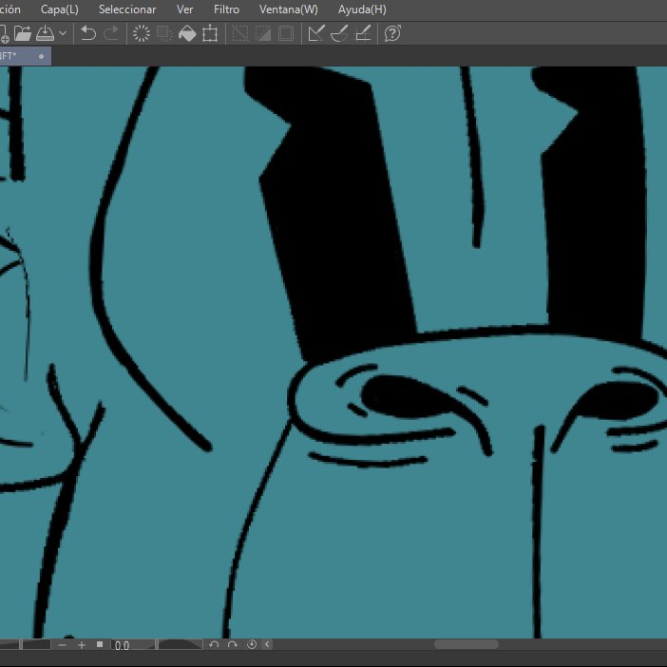Click the reset rotation circular icon
This screenshot has height=667, width=667.
[252, 645]
